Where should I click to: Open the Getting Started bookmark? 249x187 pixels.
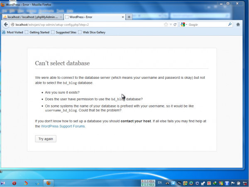click(37, 32)
